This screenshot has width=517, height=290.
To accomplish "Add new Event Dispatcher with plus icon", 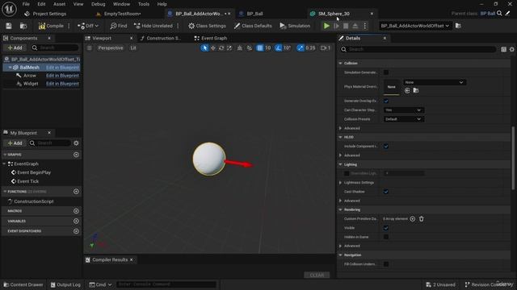I will pyautogui.click(x=76, y=231).
